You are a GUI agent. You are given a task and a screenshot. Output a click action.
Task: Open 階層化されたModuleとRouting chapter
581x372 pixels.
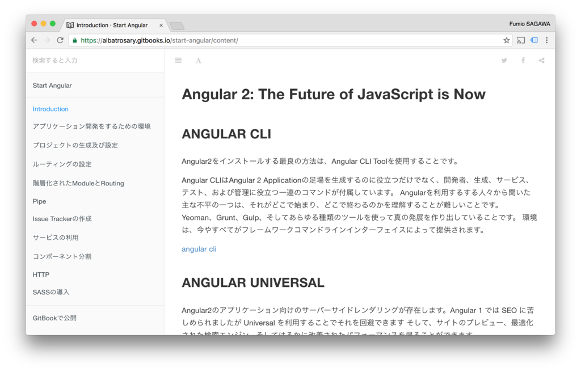pyautogui.click(x=78, y=183)
